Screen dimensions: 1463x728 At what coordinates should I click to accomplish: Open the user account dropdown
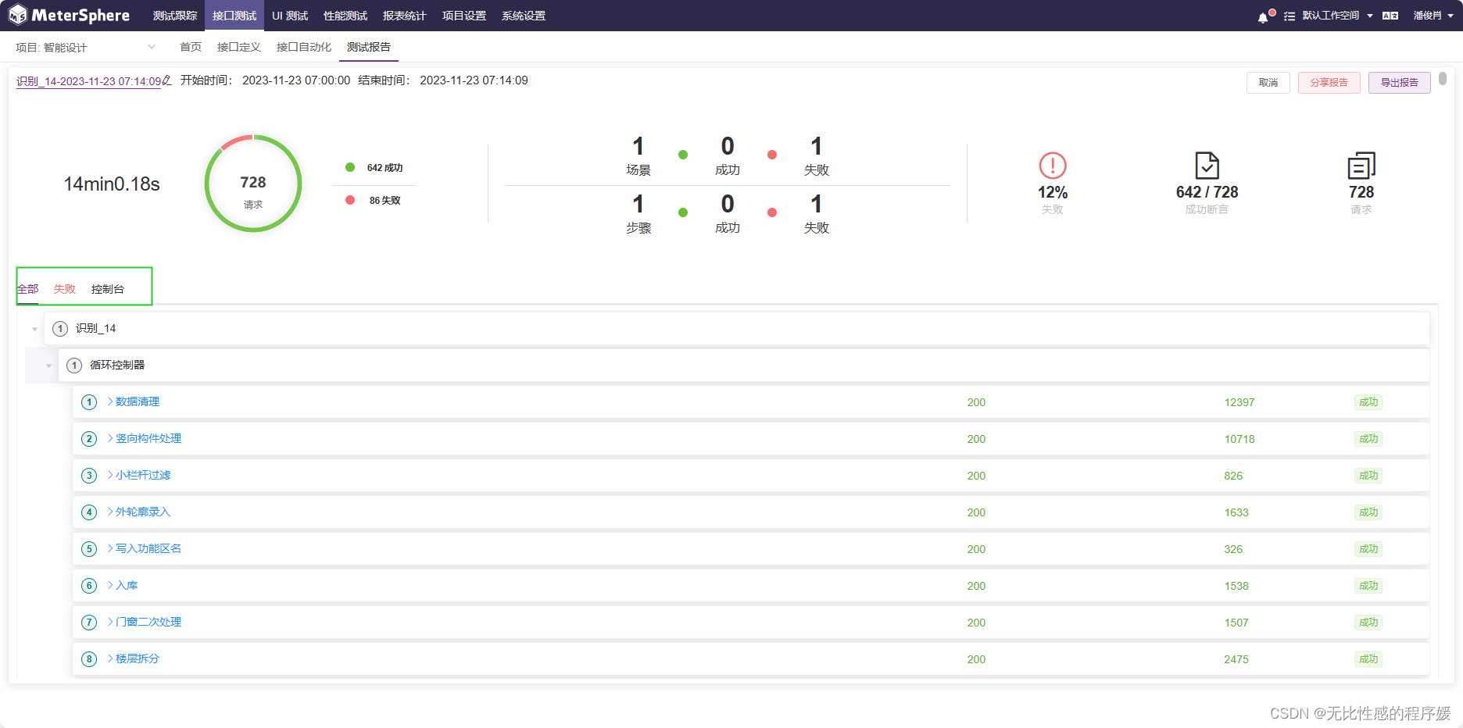pos(1433,16)
